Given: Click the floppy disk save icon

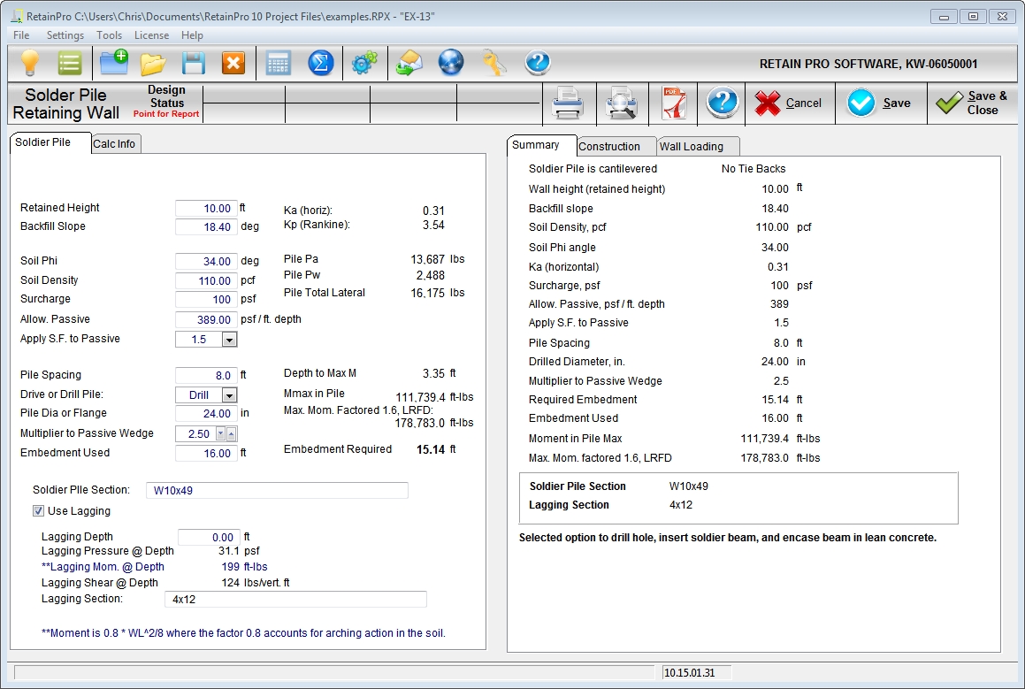Looking at the screenshot, I should [194, 63].
